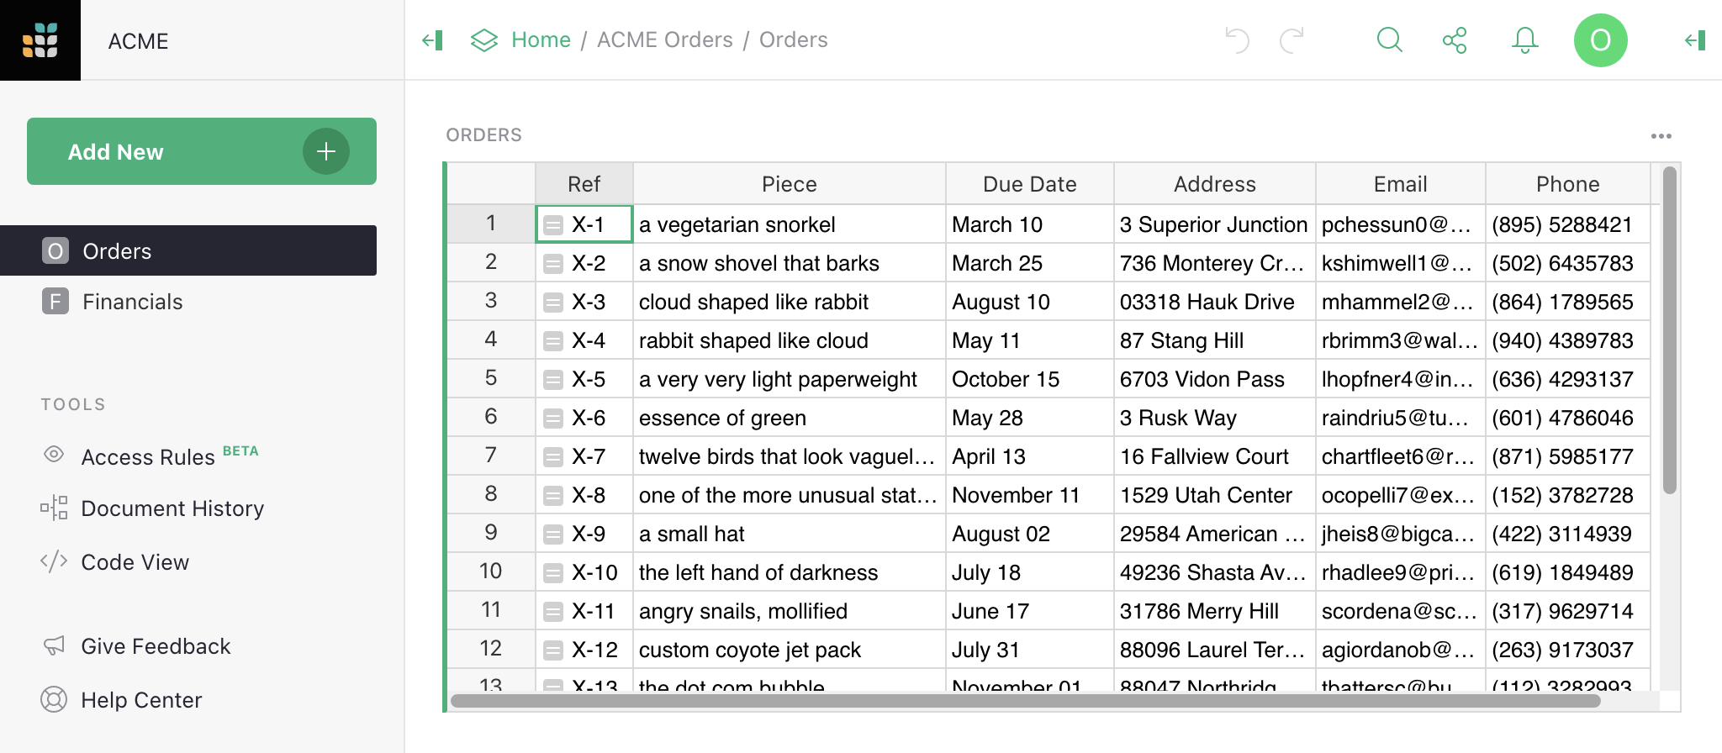Open Access Rules tool
This screenshot has height=753, width=1722.
tap(148, 457)
